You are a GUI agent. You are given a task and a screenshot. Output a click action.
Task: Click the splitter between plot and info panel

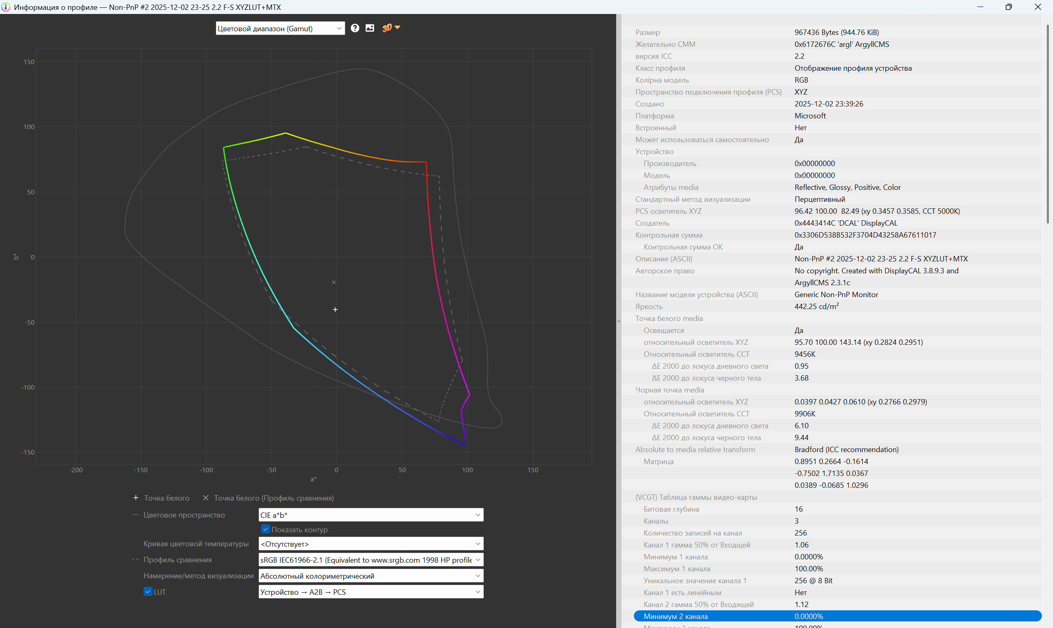(x=619, y=321)
